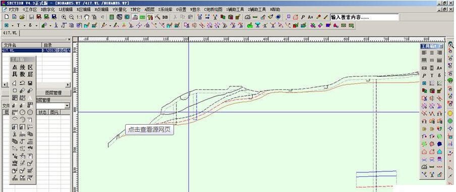Screen dimensions: 456x192
Task: Click the P icon in top toolbar
Action: click(303, 17)
